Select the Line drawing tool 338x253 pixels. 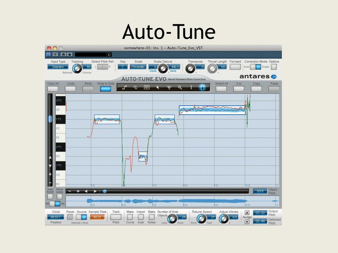tap(124, 87)
